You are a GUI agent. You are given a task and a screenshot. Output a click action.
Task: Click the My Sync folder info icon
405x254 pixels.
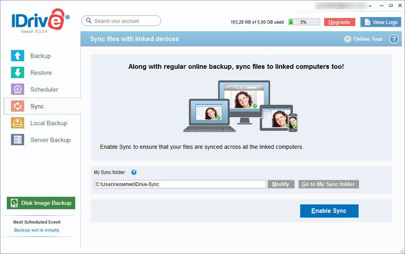pos(134,172)
